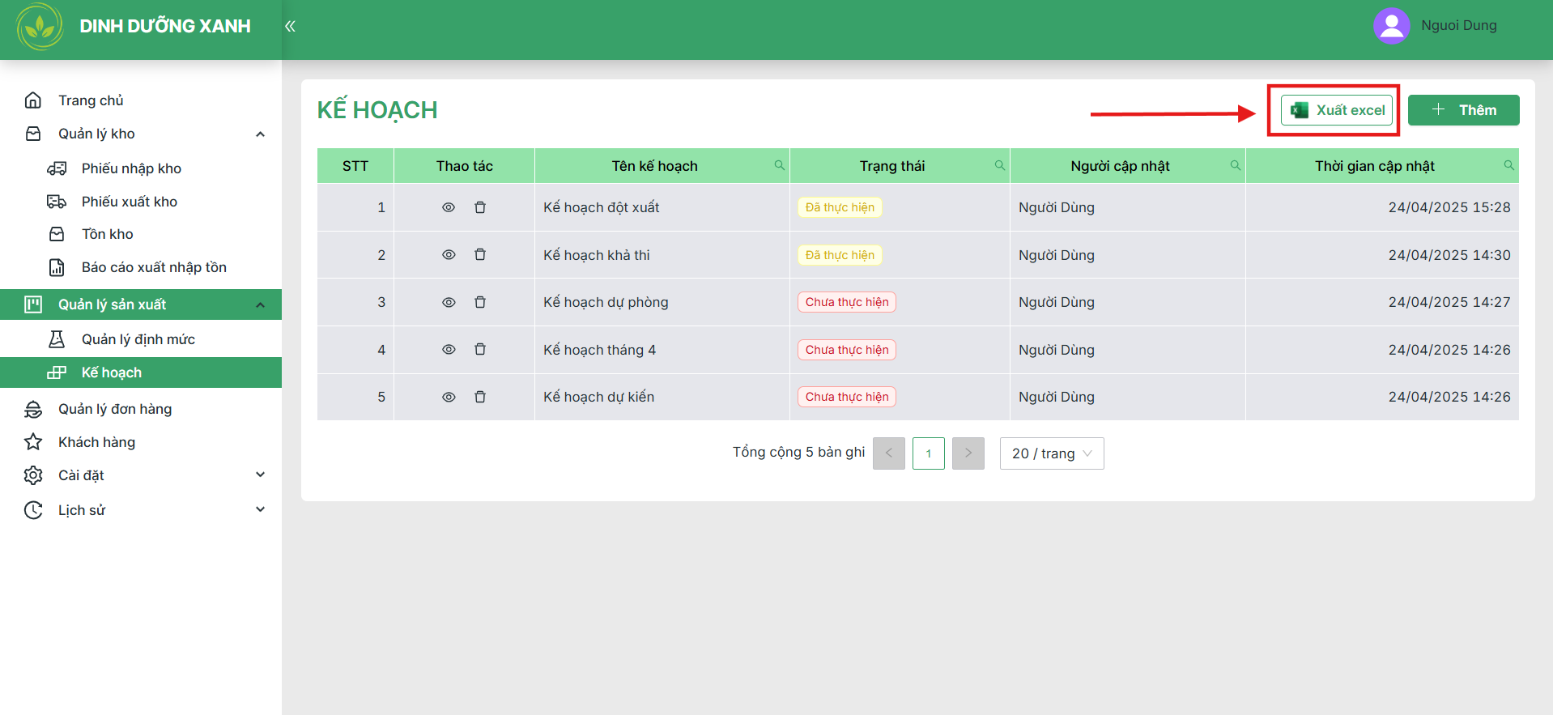Delete Kế hoạch đột xuất with trash icon
The height and width of the screenshot is (715, 1553).
(480, 207)
